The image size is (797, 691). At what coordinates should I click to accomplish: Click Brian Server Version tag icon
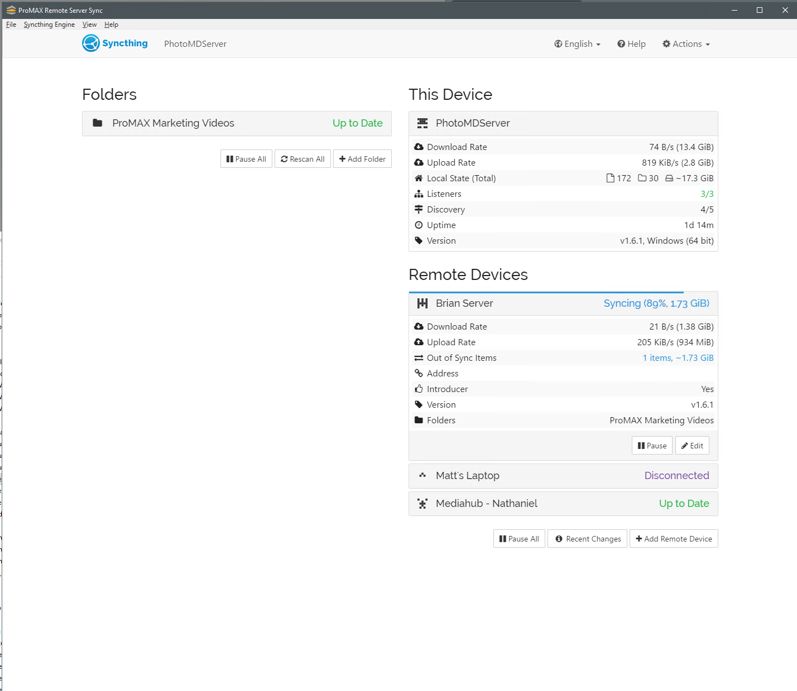419,404
